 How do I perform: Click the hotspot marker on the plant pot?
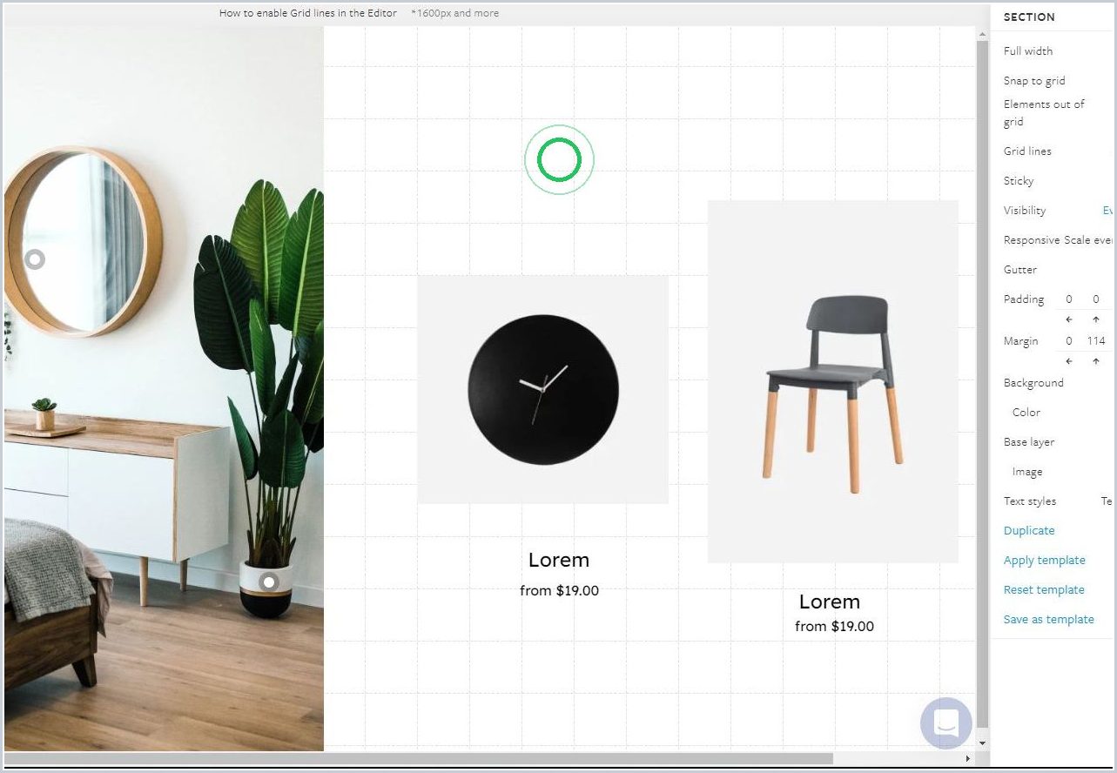270,581
